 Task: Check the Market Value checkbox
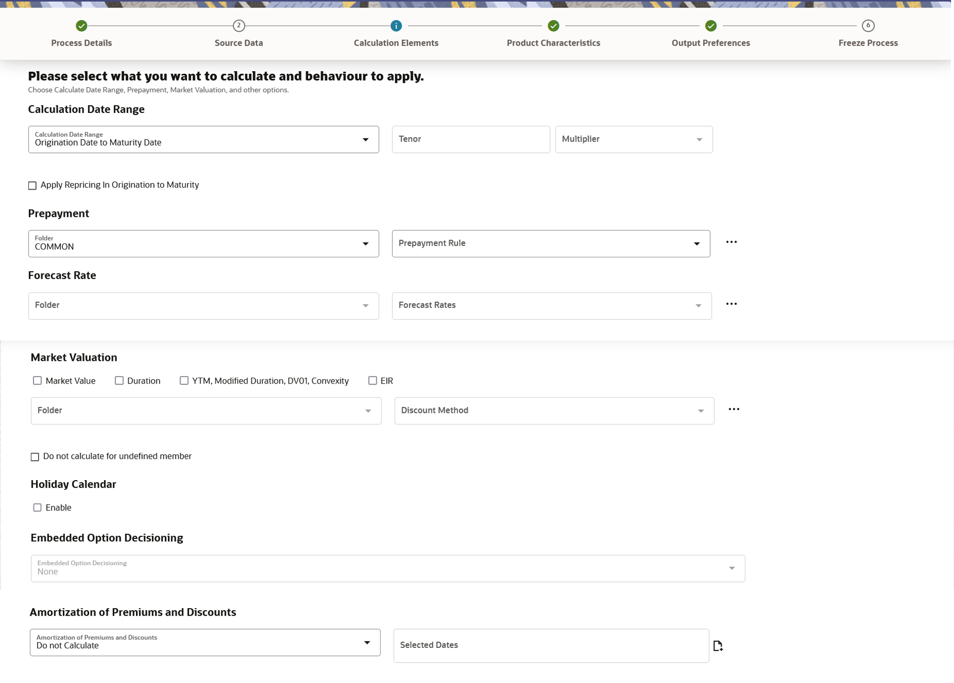[37, 380]
